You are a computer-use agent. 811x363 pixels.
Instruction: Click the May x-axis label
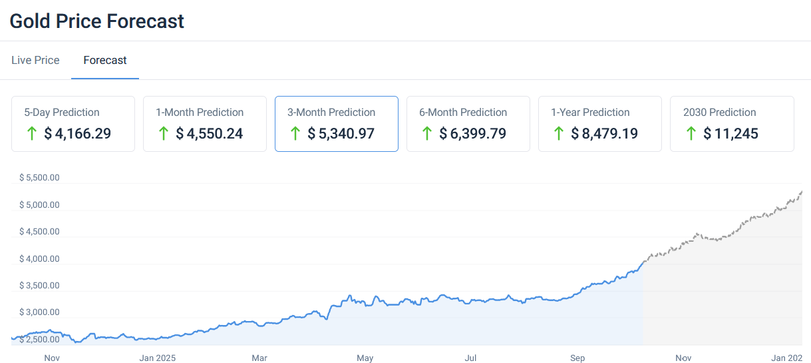(365, 358)
